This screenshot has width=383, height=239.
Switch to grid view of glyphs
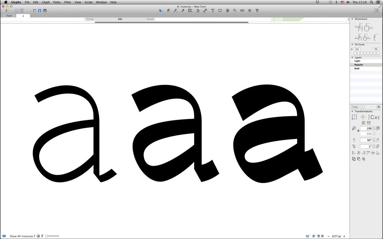(16, 10)
